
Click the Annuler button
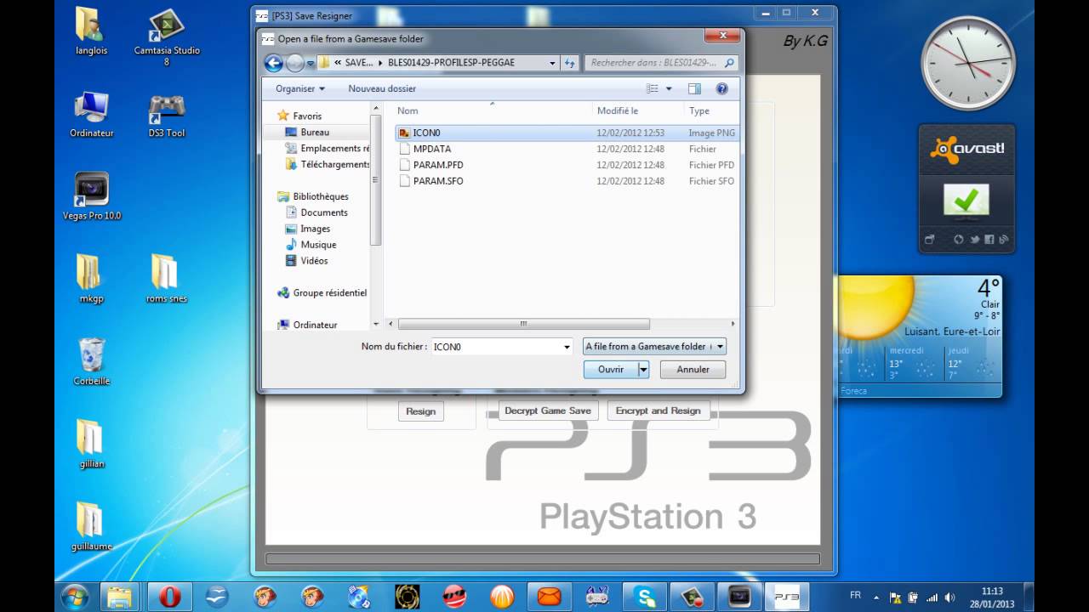click(x=693, y=370)
